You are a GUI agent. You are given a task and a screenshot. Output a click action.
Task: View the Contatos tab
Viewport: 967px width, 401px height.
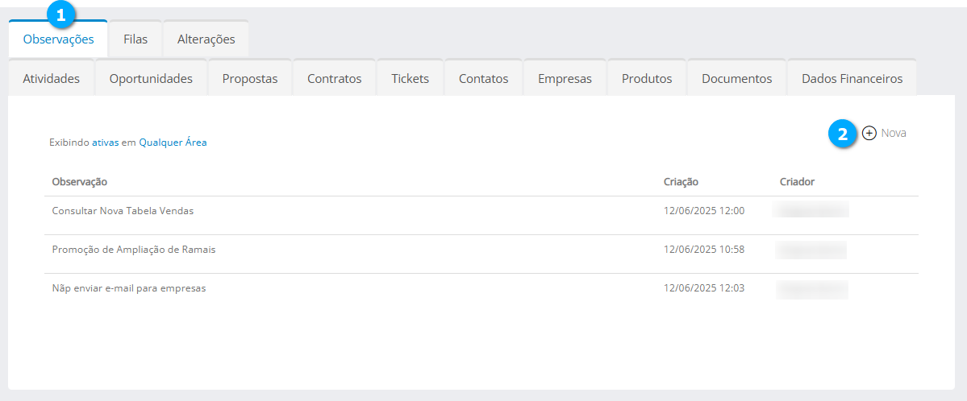[483, 78]
